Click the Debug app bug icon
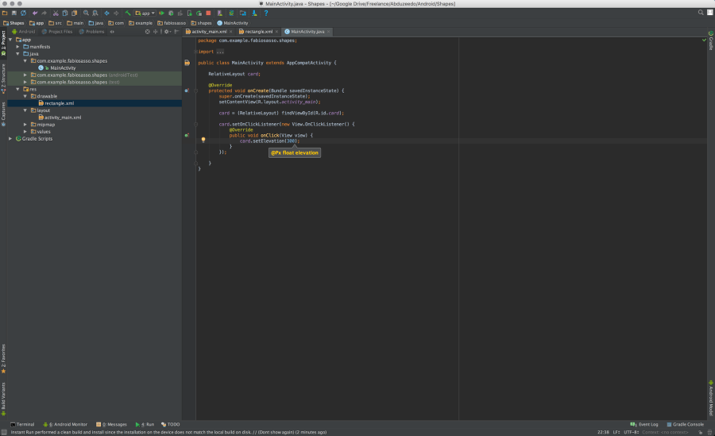715x436 pixels. 171,14
